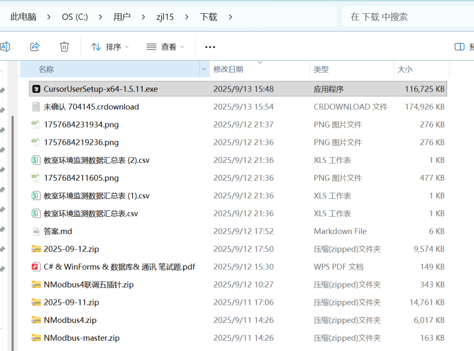The height and width of the screenshot is (351, 474).
Task: Open the See more (…) toolbar menu
Action: pos(210,47)
